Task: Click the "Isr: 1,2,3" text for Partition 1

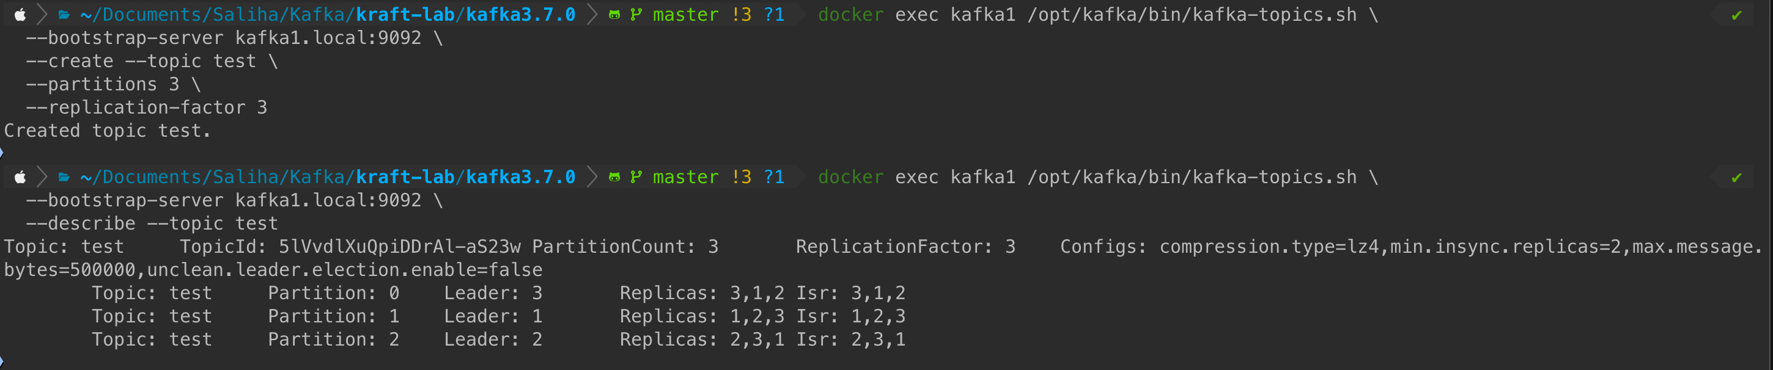Action: pos(850,316)
